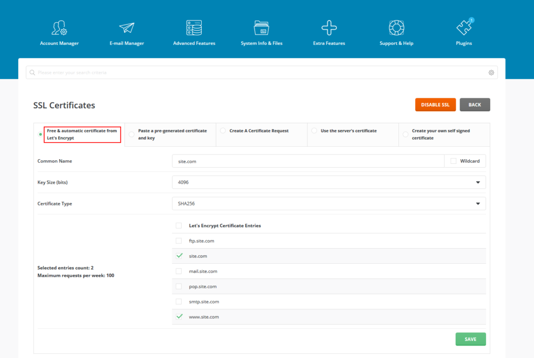The height and width of the screenshot is (358, 534).
Task: Save the certificate settings
Action: pos(470,339)
